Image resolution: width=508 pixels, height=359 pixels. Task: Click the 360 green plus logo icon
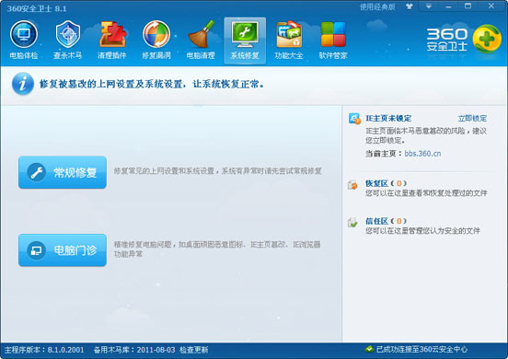point(487,39)
